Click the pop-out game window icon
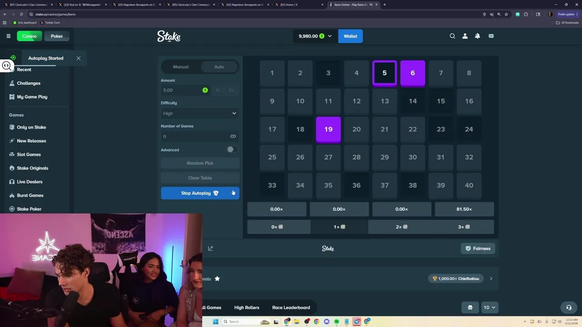 pos(210,248)
